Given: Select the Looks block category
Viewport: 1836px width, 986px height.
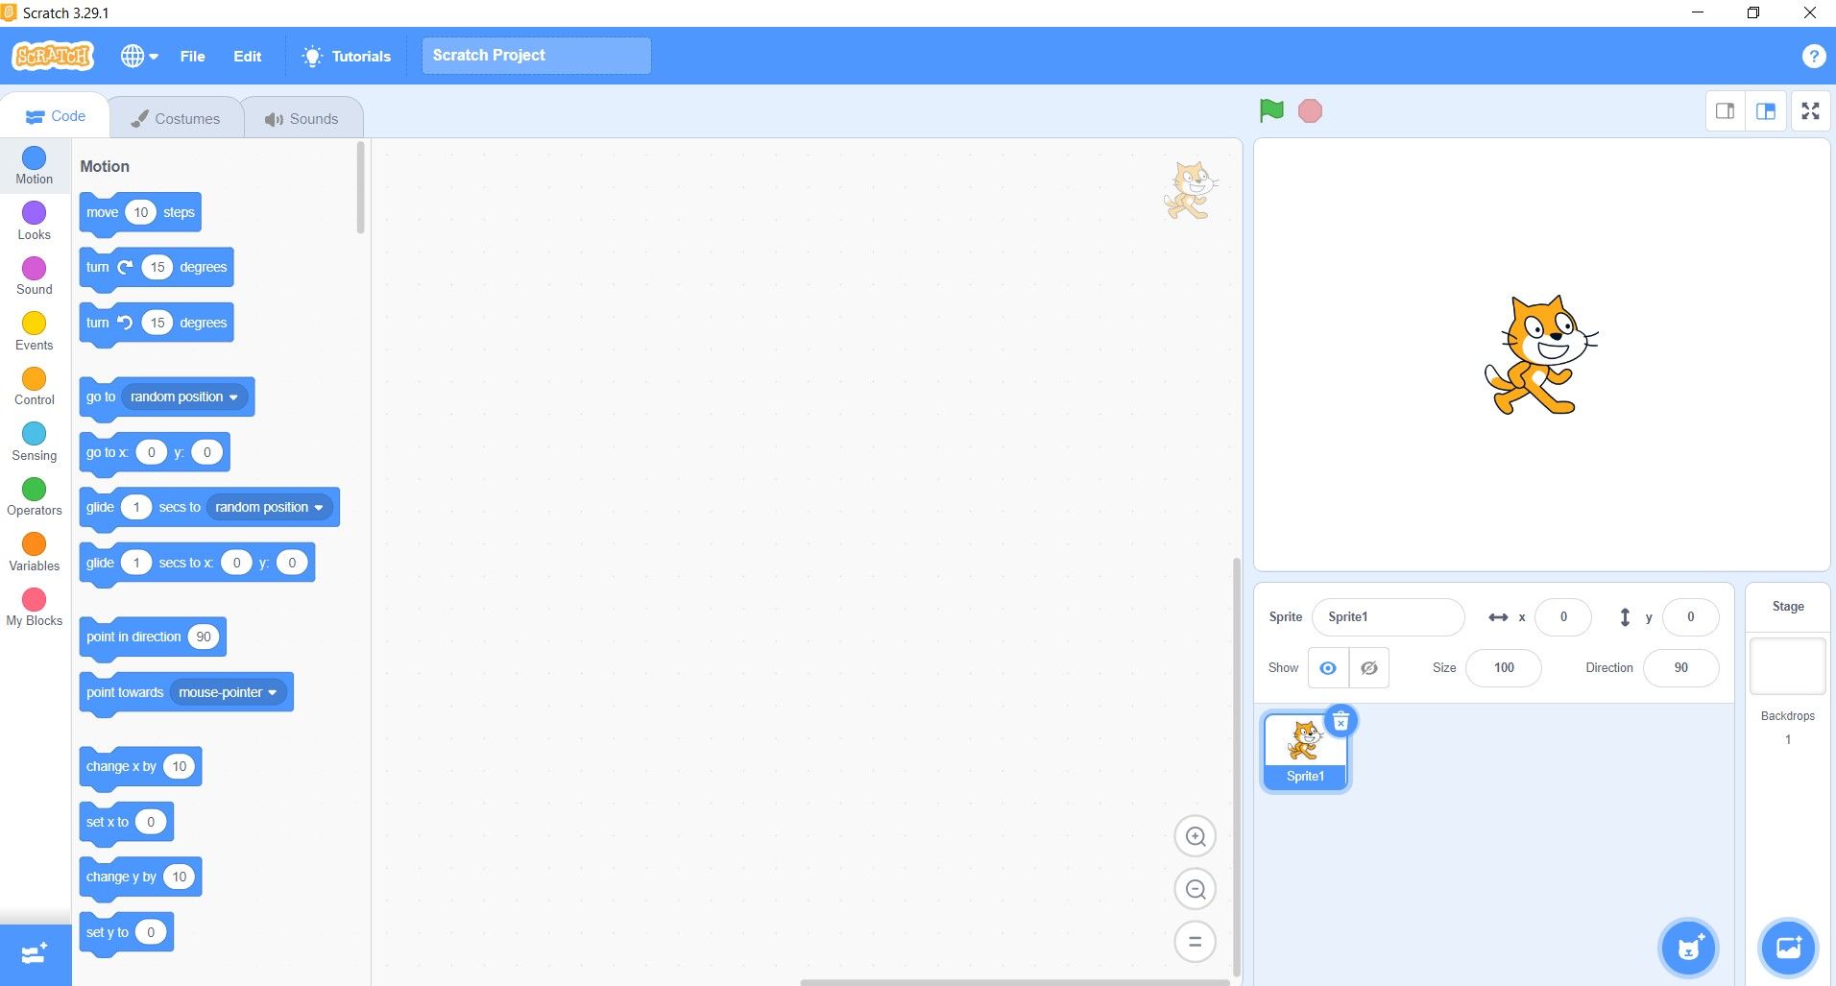Looking at the screenshot, I should click(x=34, y=220).
